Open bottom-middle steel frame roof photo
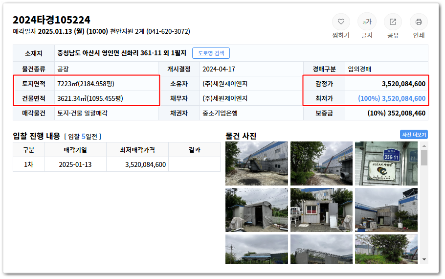Image resolution: width=445 pixels, height=279 pixels. [321, 249]
